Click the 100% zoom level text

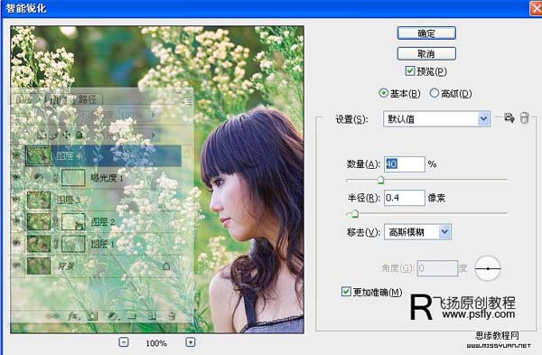click(x=156, y=343)
